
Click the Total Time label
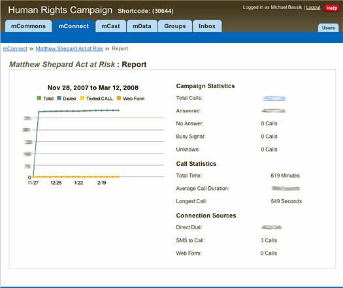(x=189, y=176)
